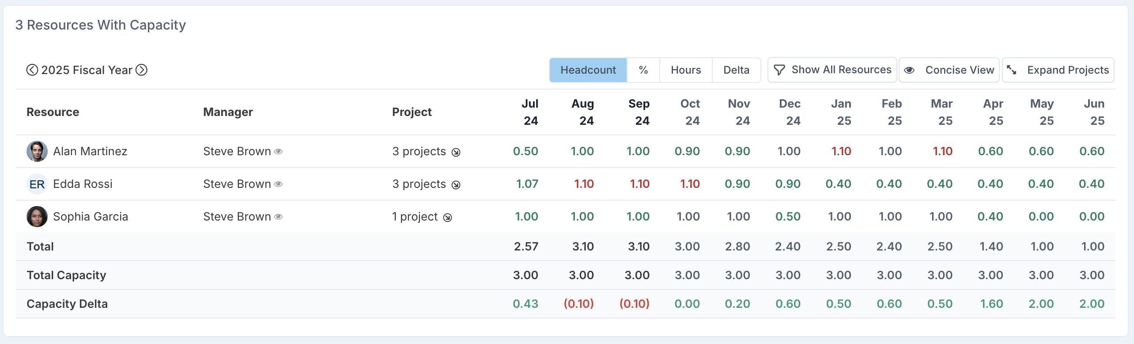This screenshot has height=344, width=1134.
Task: Click the Total Capacity row label
Action: point(66,275)
